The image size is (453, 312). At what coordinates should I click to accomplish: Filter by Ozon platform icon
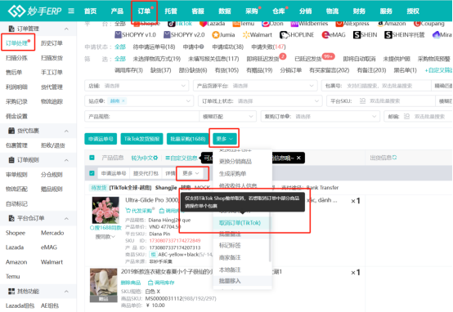(x=266, y=24)
